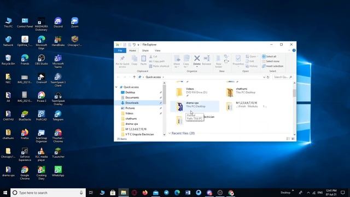Click the New folder icon

click(218, 59)
